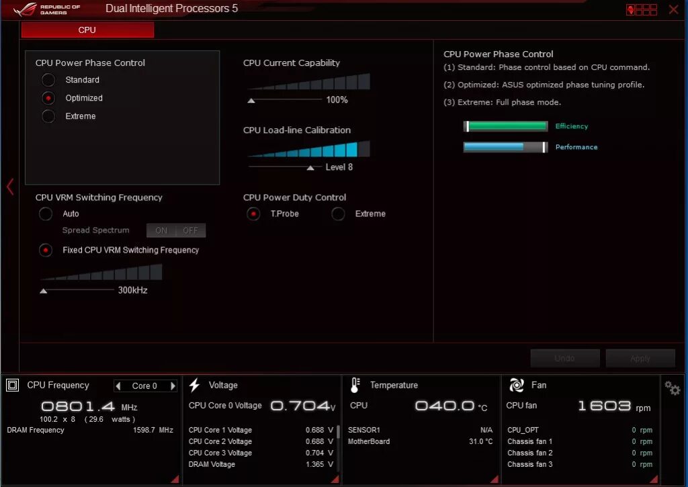
Task: Click the Chassis fan 3 row
Action: coord(580,464)
